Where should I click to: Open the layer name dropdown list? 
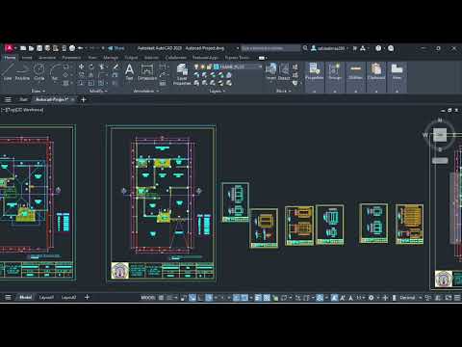260,67
